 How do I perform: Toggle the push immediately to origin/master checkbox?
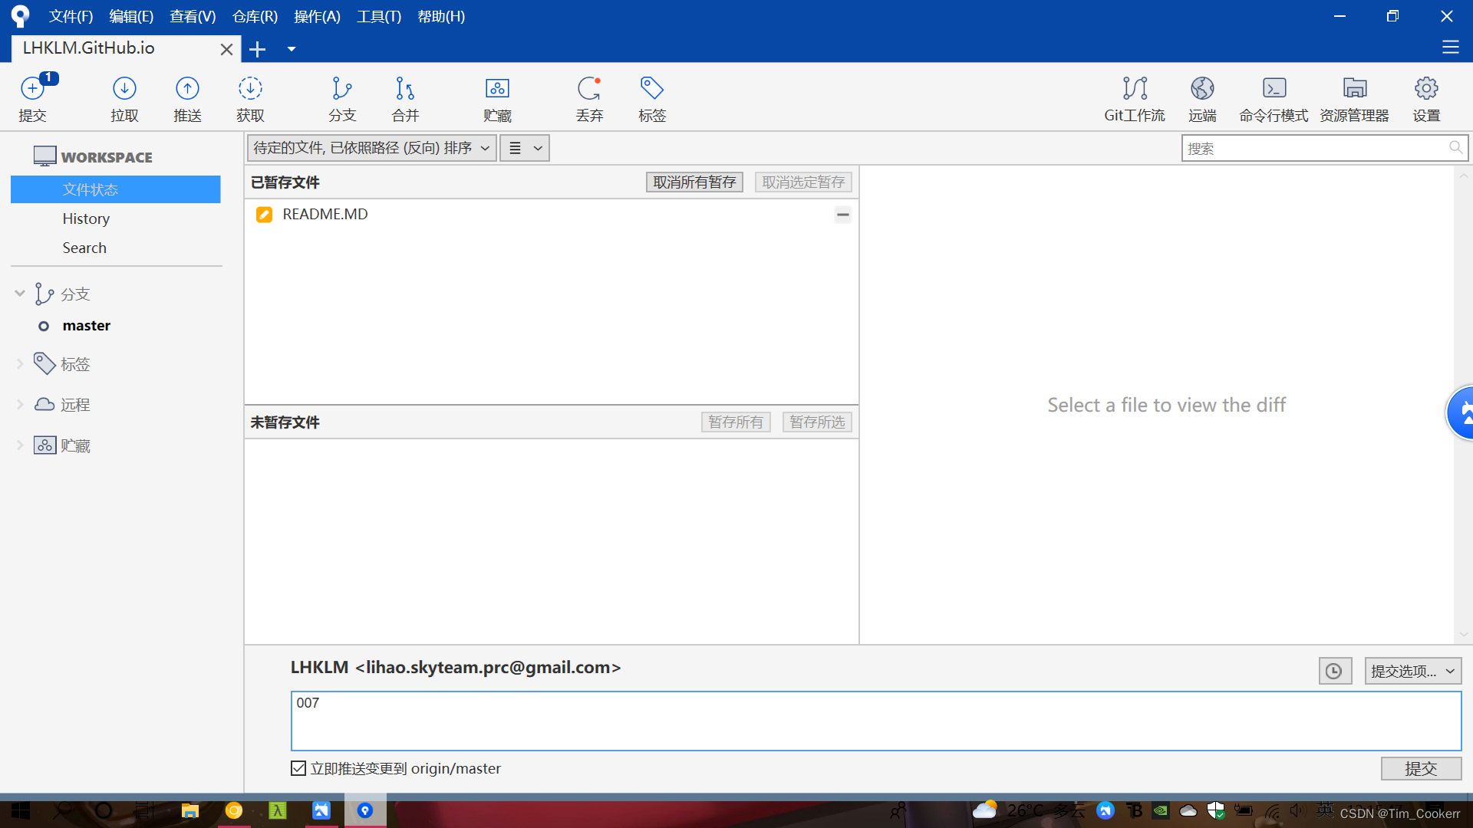pos(298,768)
